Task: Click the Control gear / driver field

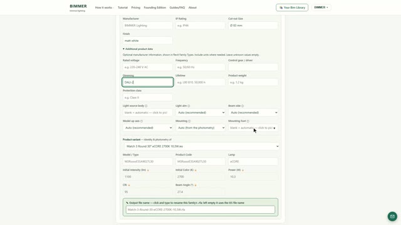Action: [253, 67]
